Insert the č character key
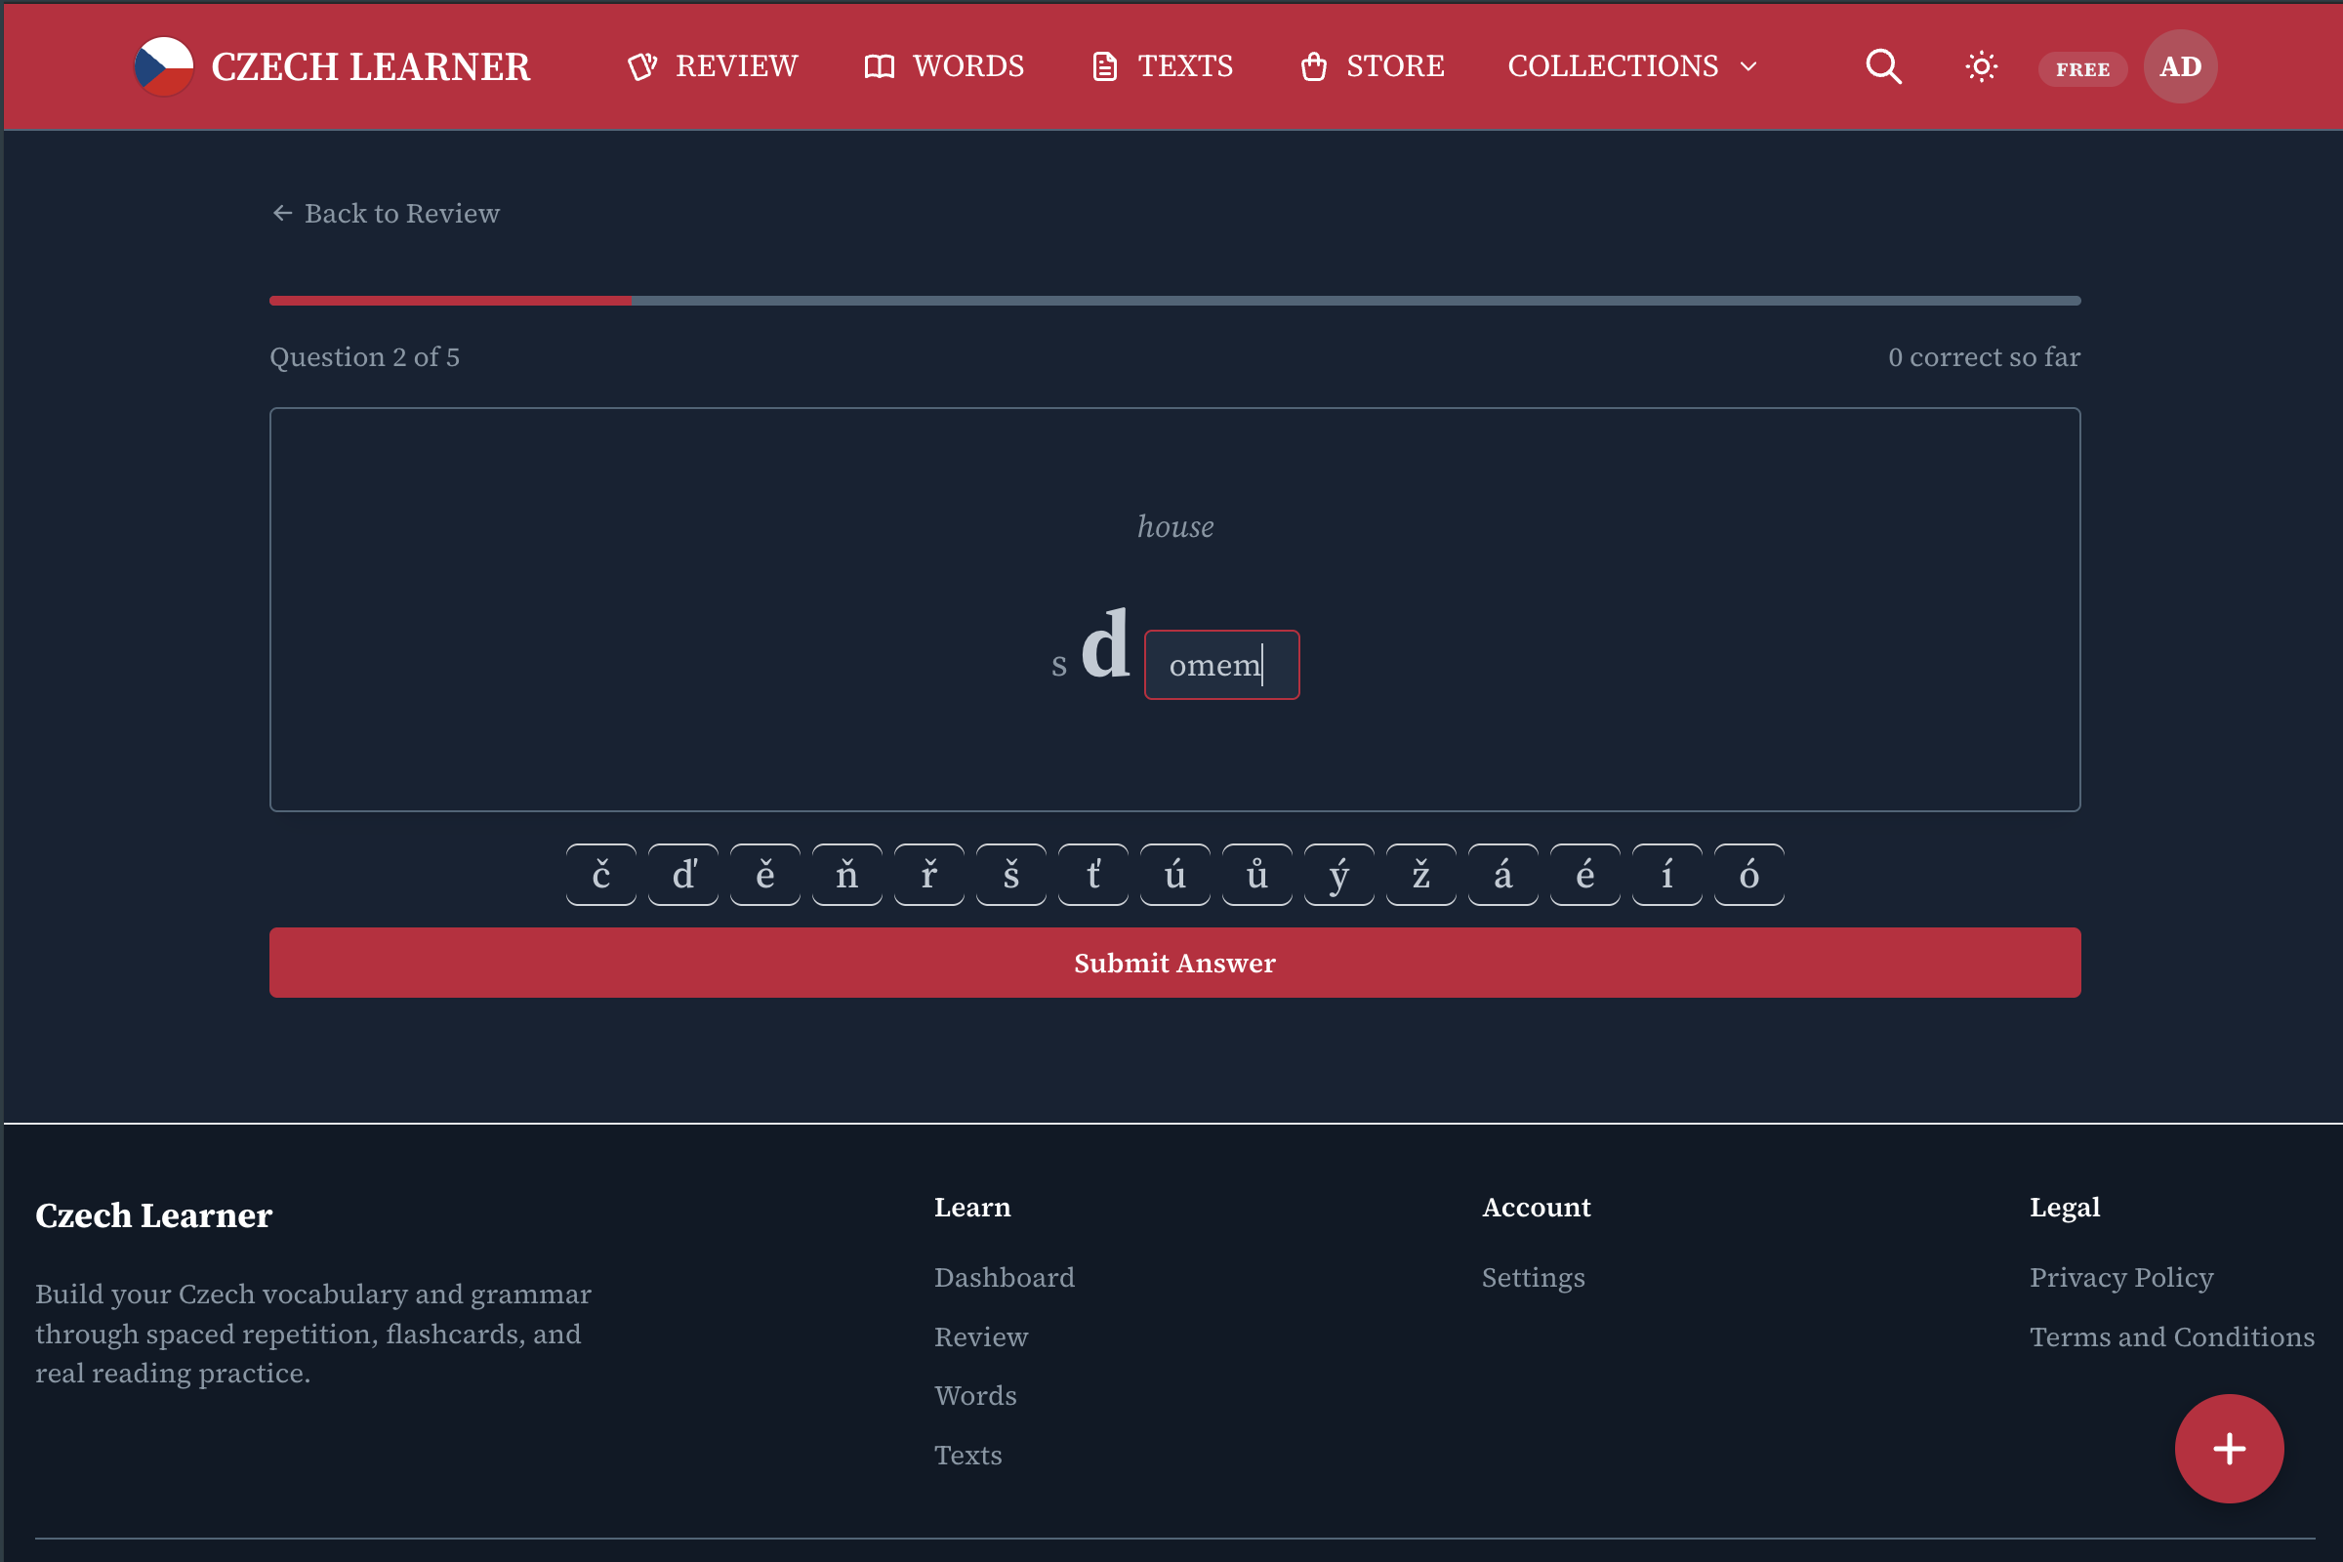Image resolution: width=2343 pixels, height=1562 pixels. point(600,875)
